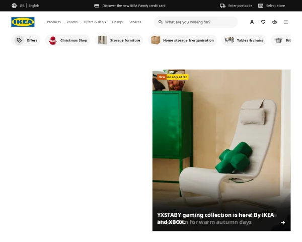This screenshot has height=242, width=302.
Task: Click the arrow on the YXSTABY banner
Action: tap(283, 222)
